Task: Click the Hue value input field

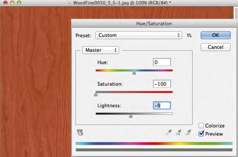Action: coord(162,62)
